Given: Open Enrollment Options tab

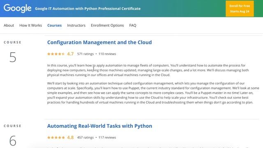Looking at the screenshot, I should (x=107, y=25).
